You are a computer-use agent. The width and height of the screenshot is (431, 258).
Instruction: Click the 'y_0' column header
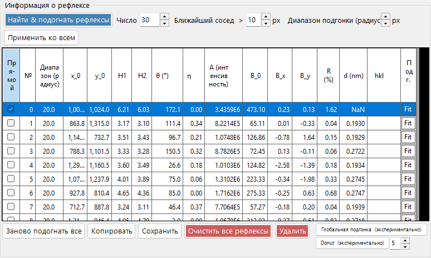tap(100, 75)
